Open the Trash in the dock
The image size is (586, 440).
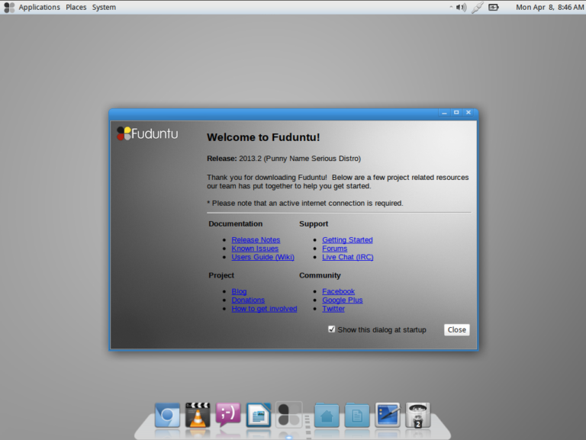click(x=418, y=415)
